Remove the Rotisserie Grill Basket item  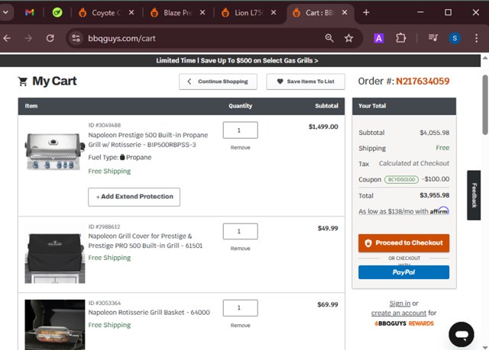(x=240, y=325)
